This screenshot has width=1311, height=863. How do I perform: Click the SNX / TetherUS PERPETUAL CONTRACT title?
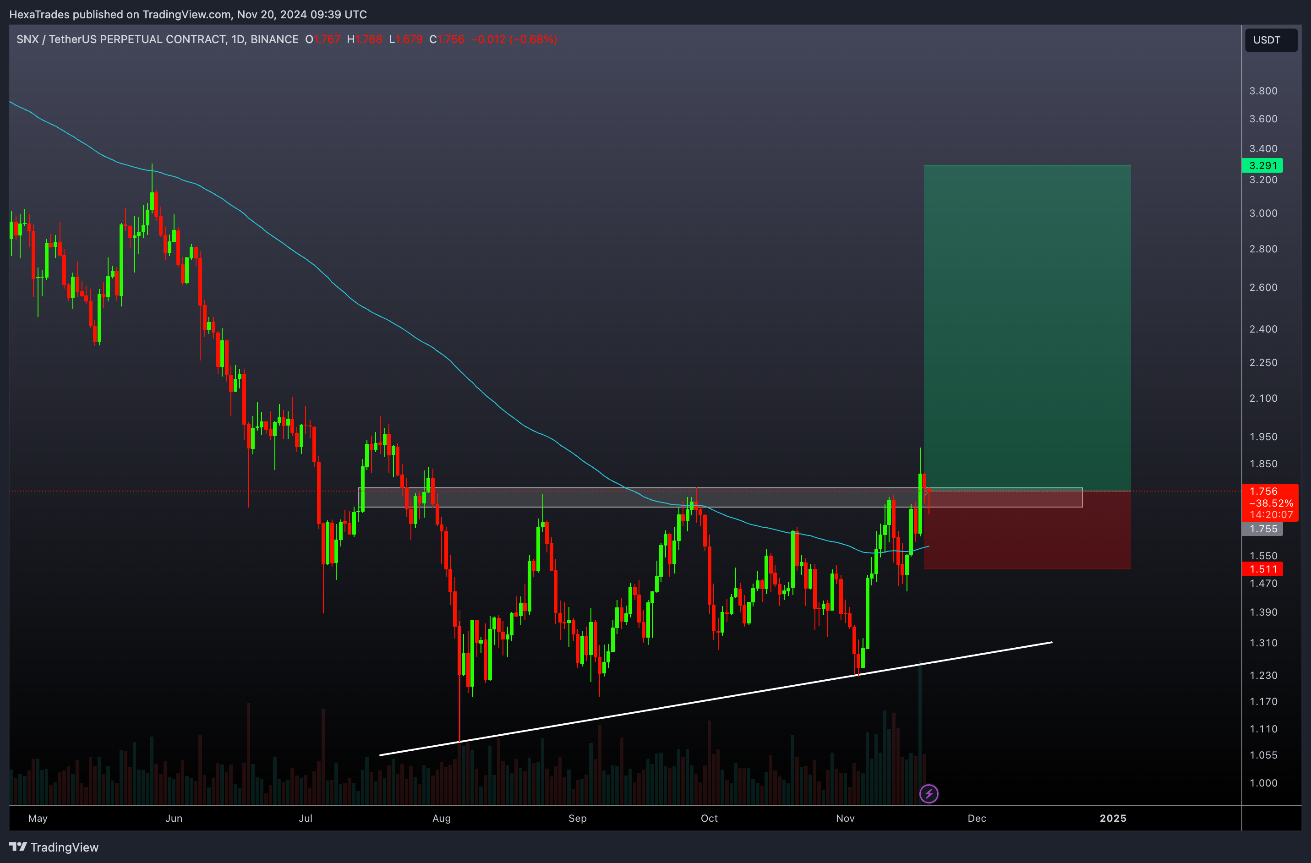157,39
